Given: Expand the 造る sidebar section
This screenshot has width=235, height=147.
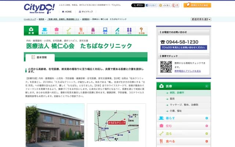Looking at the screenshot, I should point(207,133).
